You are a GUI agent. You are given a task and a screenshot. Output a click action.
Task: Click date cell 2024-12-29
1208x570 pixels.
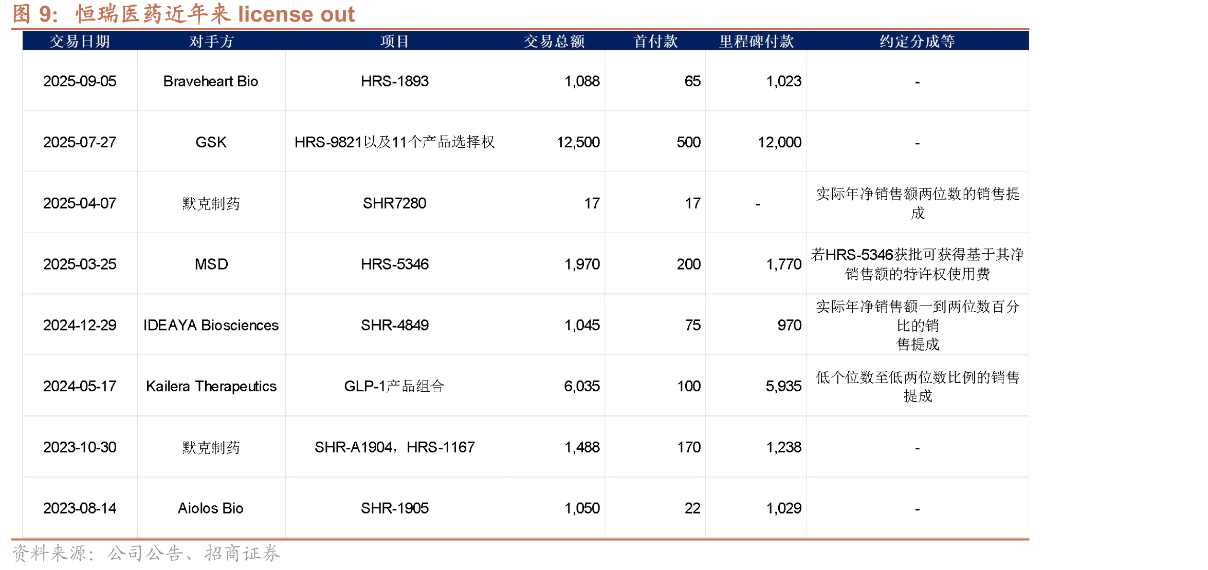80,326
